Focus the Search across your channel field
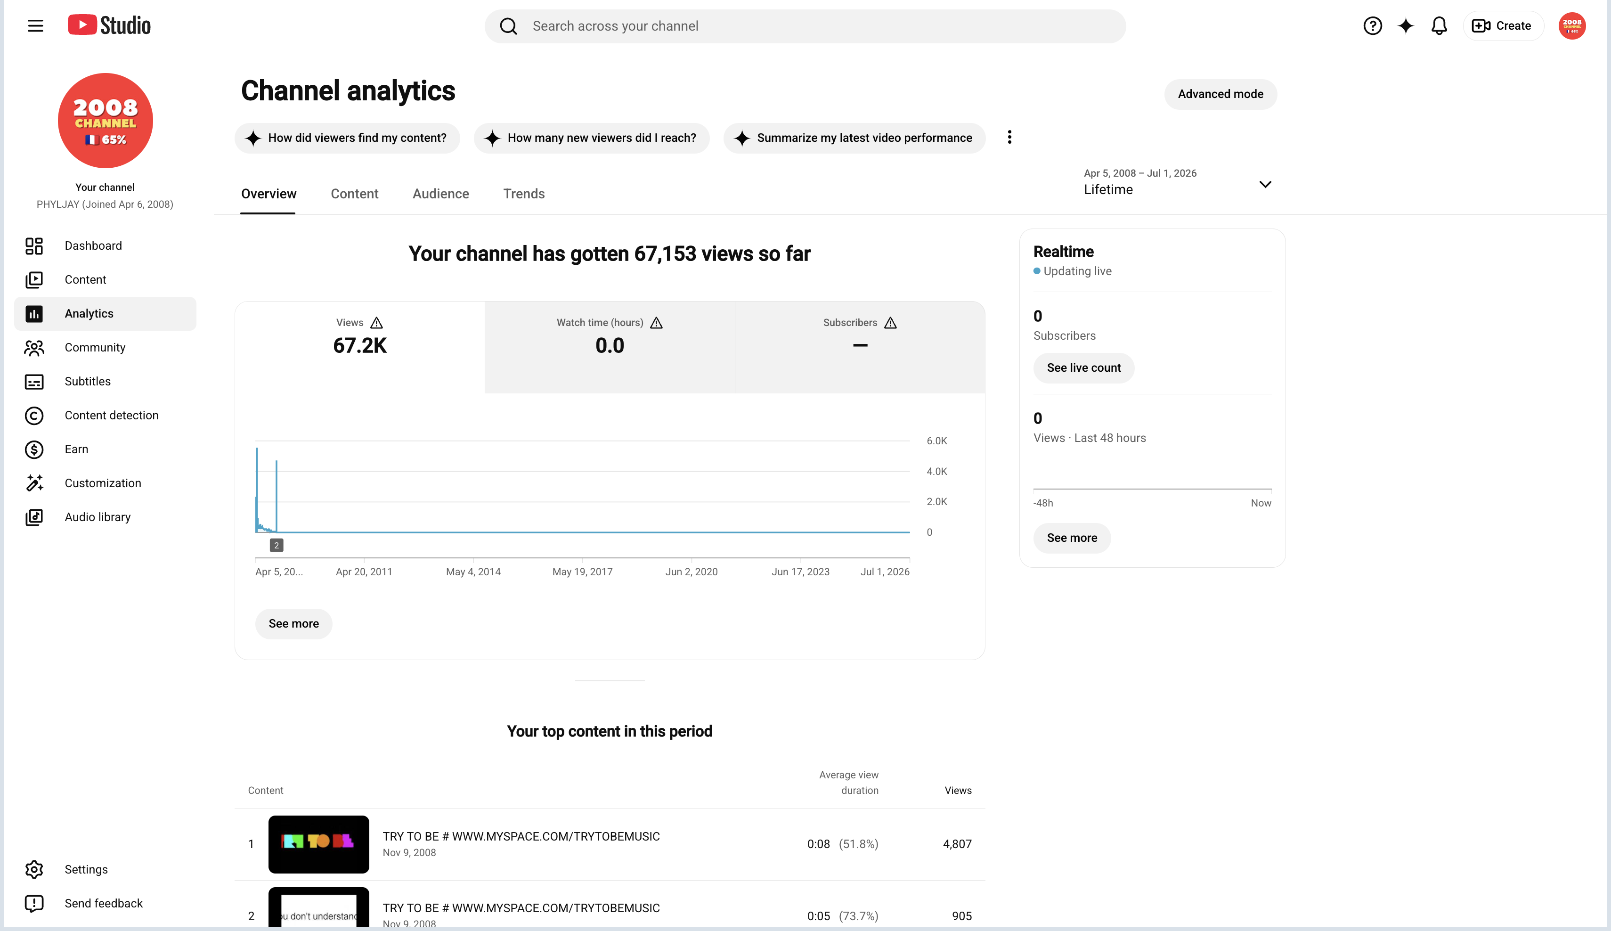 click(x=805, y=26)
